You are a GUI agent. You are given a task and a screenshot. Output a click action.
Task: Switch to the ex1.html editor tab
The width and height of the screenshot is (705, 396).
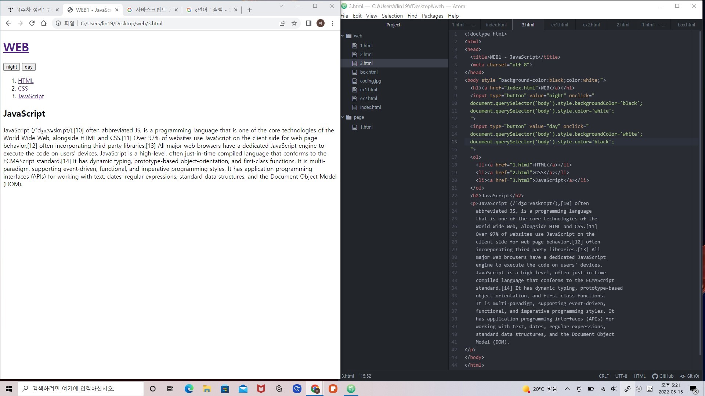click(x=559, y=25)
